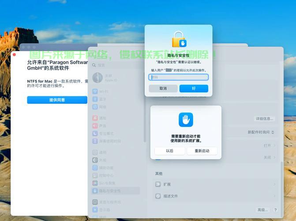
Task: Click 重新启动 in the restart prompt
Action: click(202, 151)
